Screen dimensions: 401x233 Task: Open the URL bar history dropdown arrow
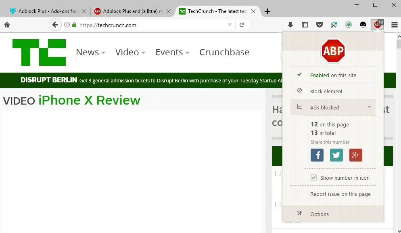point(230,25)
